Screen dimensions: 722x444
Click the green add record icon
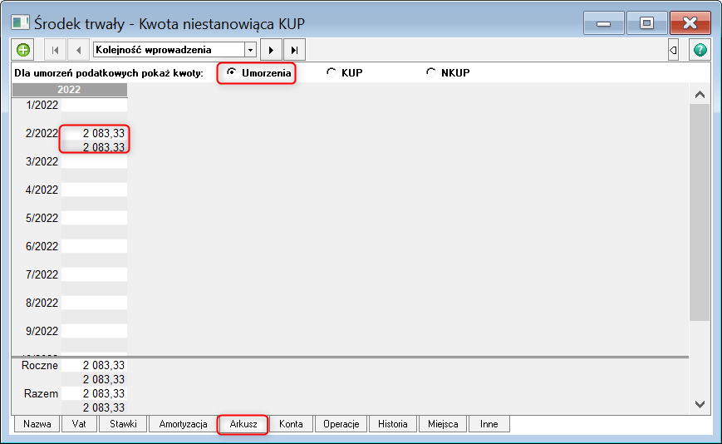point(23,50)
